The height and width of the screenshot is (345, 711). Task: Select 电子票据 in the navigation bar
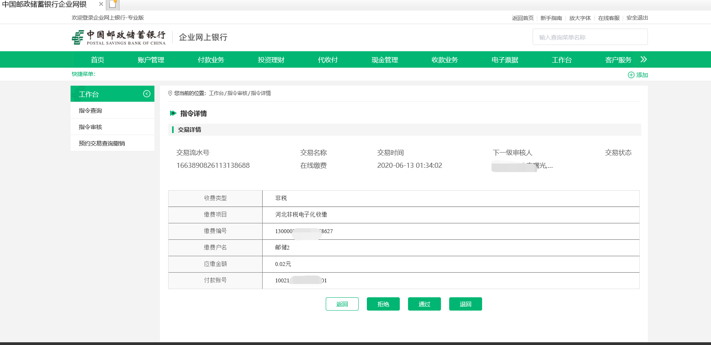coord(504,60)
